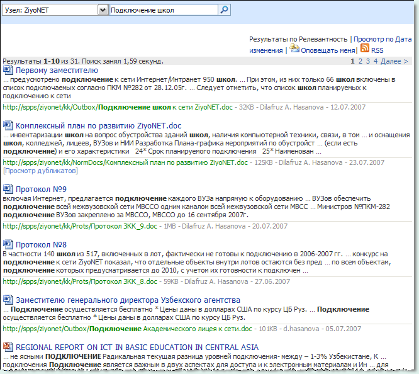Image resolution: width=419 pixels, height=374 pixels.
Task: Click Word icon beside Первому заместителю
Action: [8, 70]
